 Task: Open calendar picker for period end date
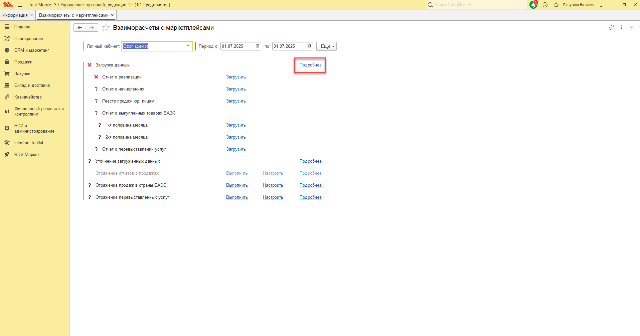coord(309,46)
